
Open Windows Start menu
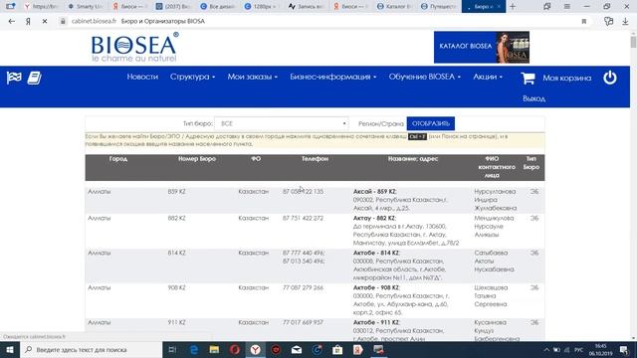10,349
